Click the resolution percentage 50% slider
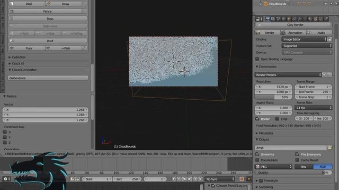The height and width of the screenshot is (190, 339). click(273, 97)
